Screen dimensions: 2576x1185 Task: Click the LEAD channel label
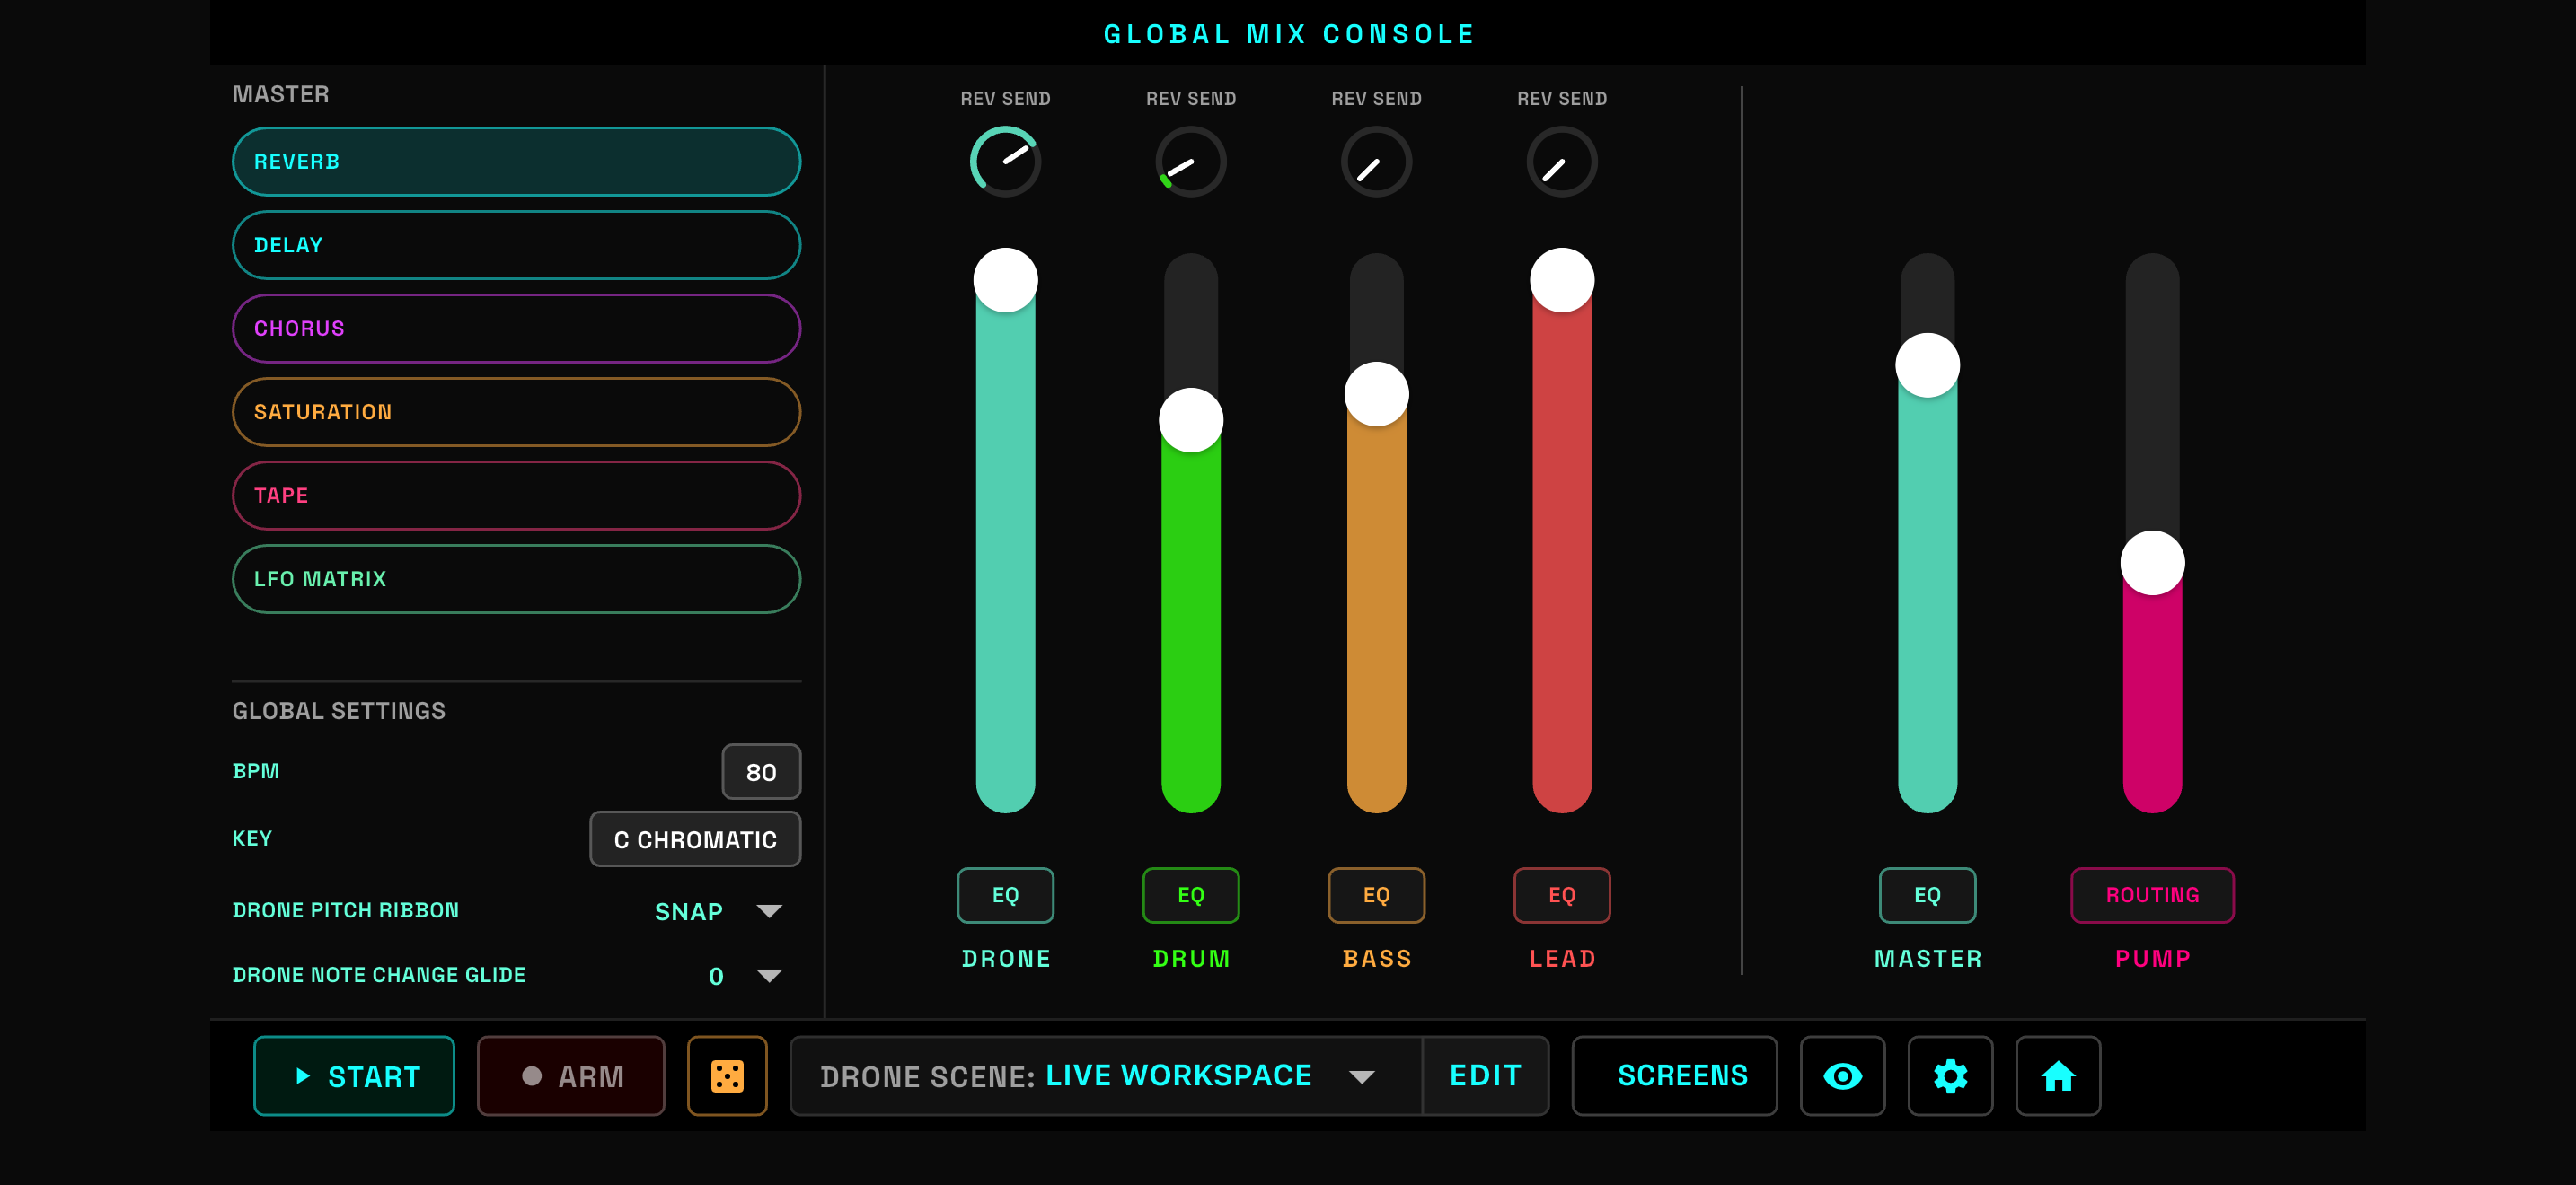[x=1562, y=959]
